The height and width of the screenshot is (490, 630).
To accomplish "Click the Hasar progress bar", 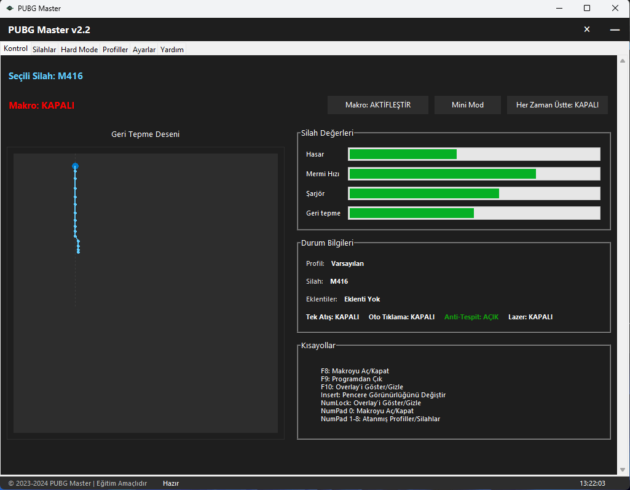I will [474, 154].
